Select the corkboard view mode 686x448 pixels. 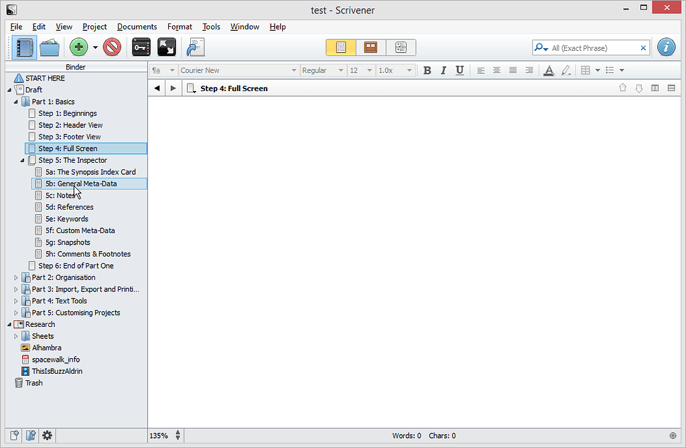[x=370, y=47]
